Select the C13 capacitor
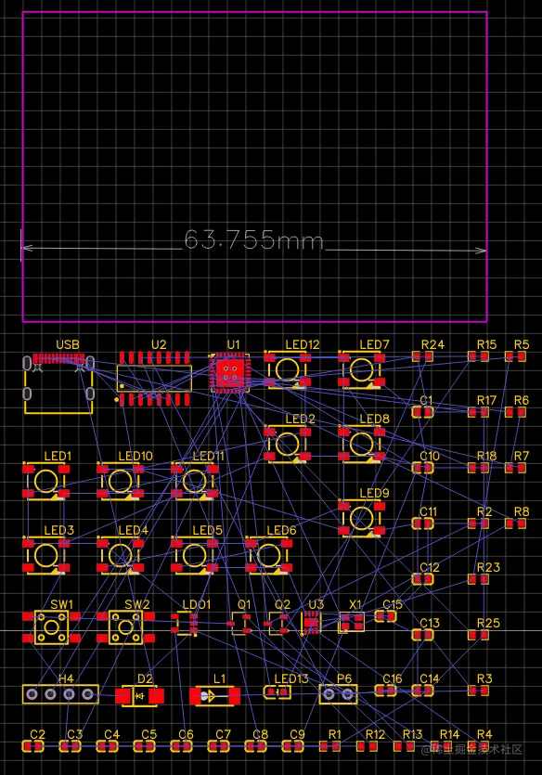The height and width of the screenshot is (775, 542). click(x=423, y=635)
